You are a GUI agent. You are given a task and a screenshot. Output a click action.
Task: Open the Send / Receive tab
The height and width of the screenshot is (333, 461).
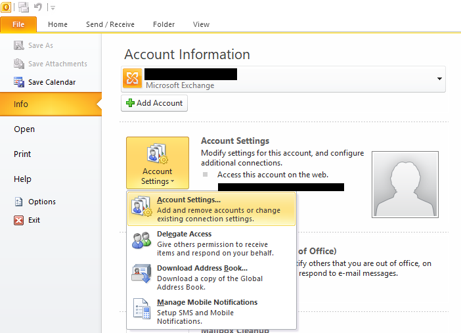coord(110,24)
